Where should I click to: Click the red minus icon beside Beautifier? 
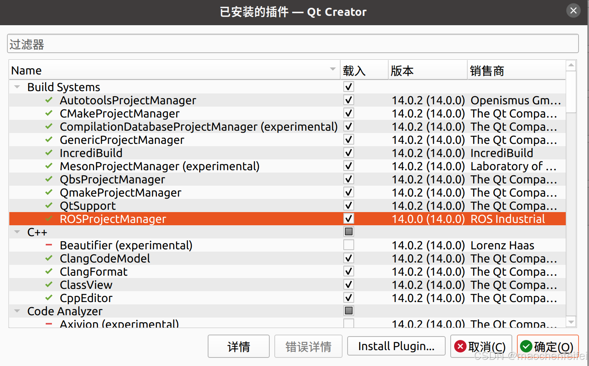(x=48, y=245)
